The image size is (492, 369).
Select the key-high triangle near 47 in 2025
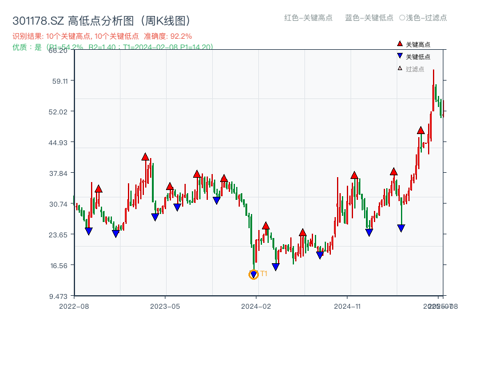(421, 130)
